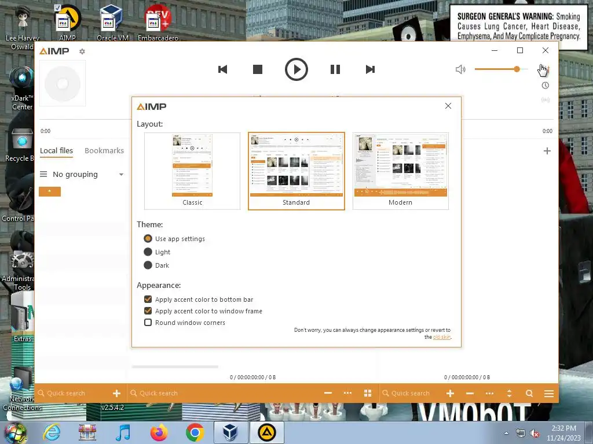Click the playlist search magnifier icon
Image resolution: width=593 pixels, height=444 pixels.
pos(529,393)
